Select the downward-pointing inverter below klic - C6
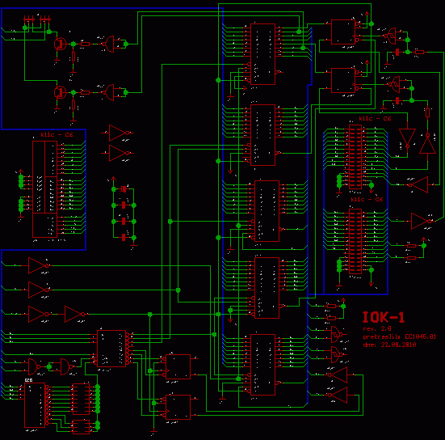Screen dimensions: 445x440 pos(407,138)
